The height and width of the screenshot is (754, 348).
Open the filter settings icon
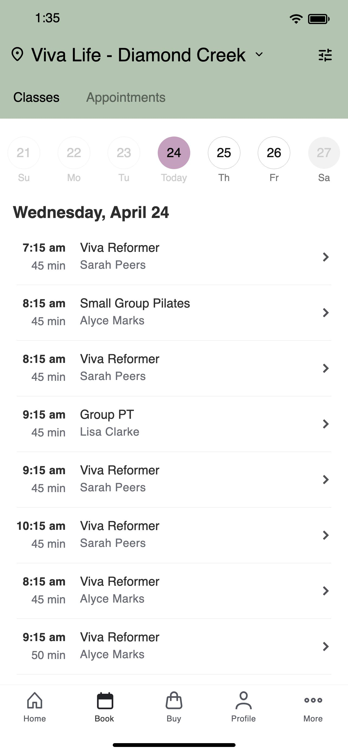pyautogui.click(x=325, y=55)
